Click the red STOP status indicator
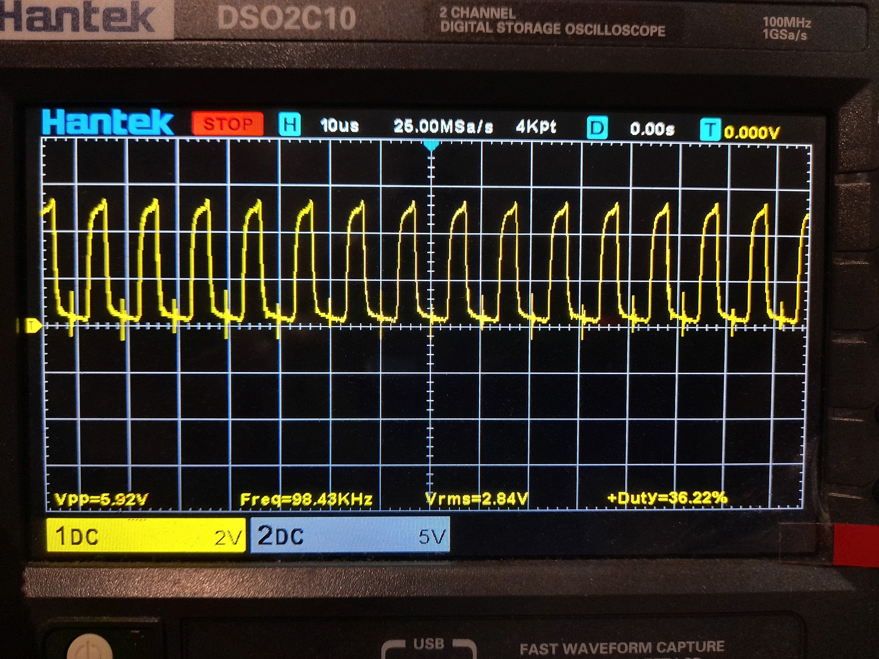 pyautogui.click(x=228, y=124)
